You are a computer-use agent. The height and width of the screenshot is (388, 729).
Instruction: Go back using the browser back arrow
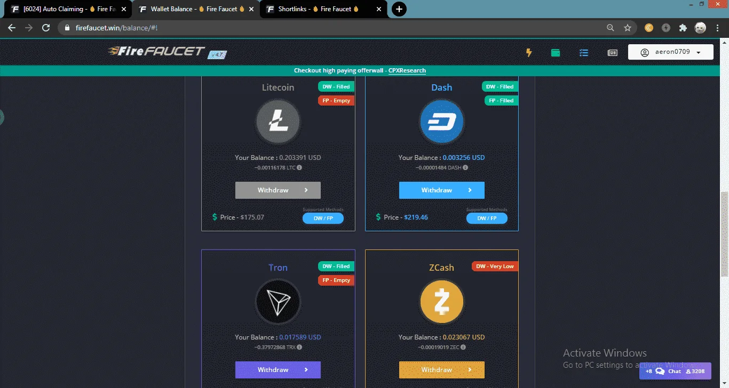[x=12, y=28]
